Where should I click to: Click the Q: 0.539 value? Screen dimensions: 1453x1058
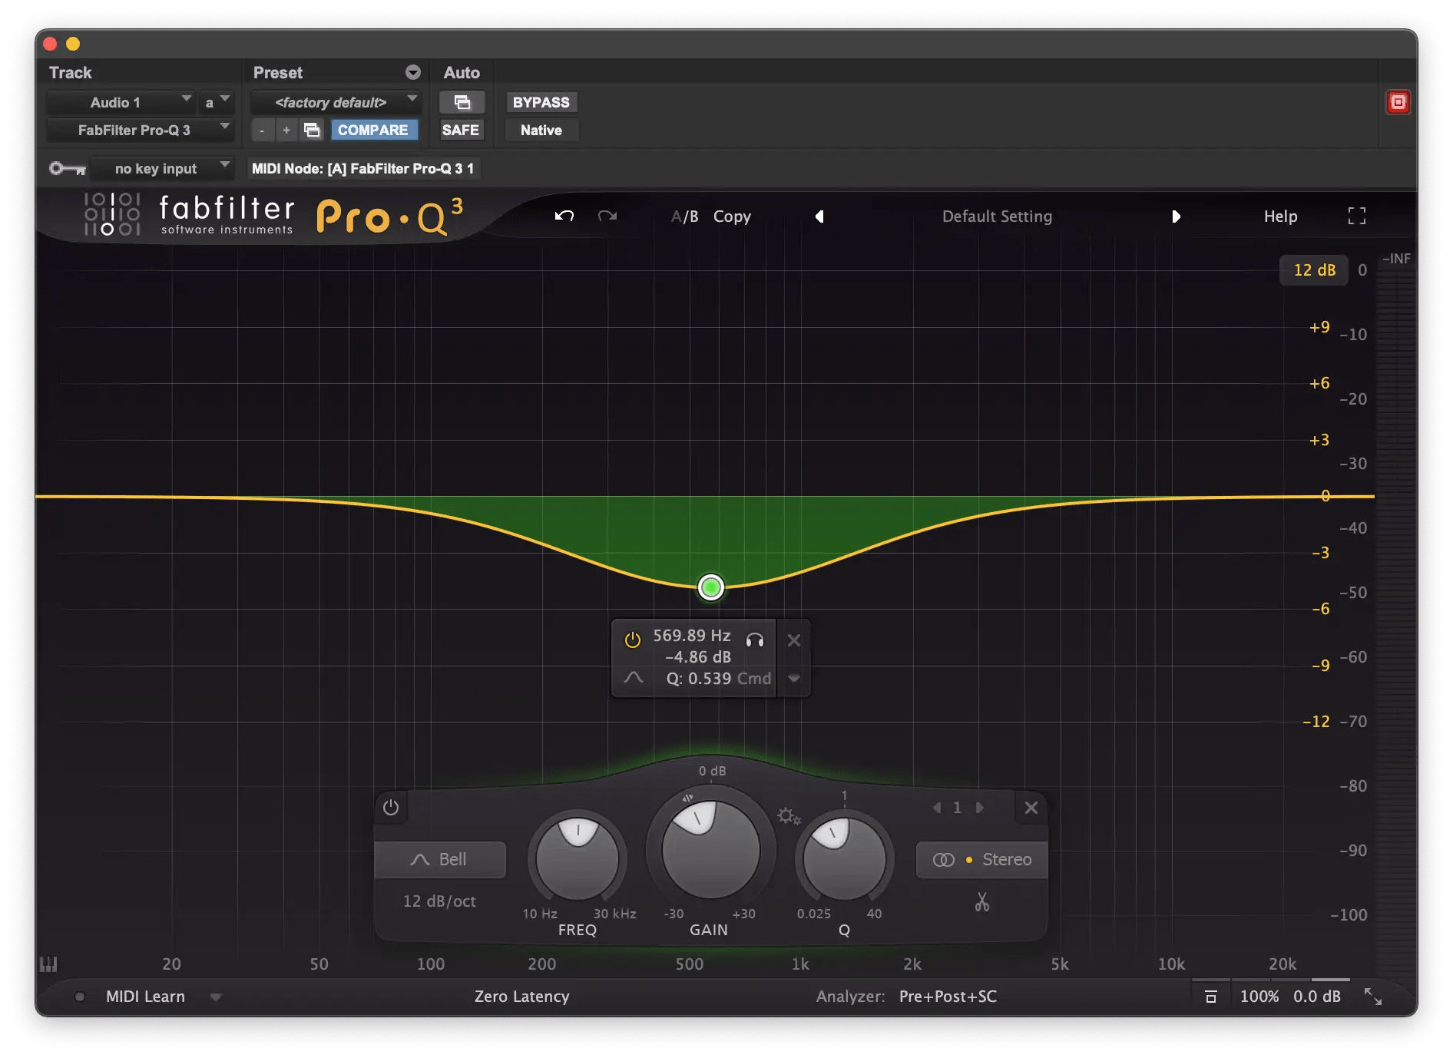699,679
